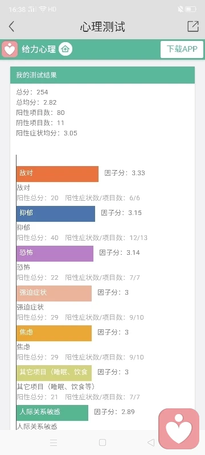Click the 给力心理 brand name
The height and width of the screenshot is (455, 205).
39,49
